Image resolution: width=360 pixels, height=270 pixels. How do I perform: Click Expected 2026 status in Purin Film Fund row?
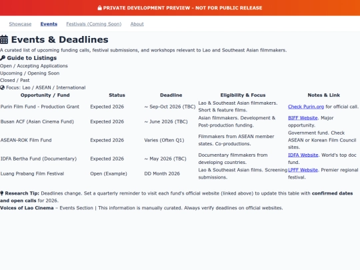[107, 107]
